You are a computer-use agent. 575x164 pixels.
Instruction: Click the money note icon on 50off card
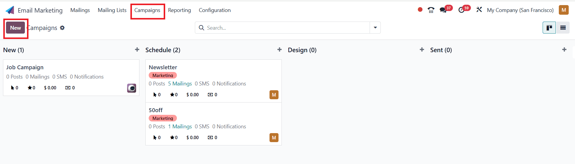point(210,138)
